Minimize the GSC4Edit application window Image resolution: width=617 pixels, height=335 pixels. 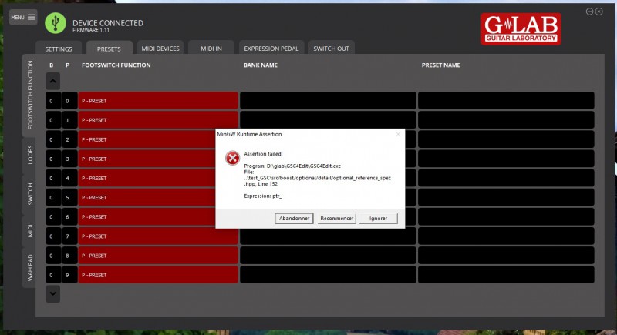589,12
